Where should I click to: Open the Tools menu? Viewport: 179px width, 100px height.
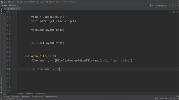coord(42,2)
